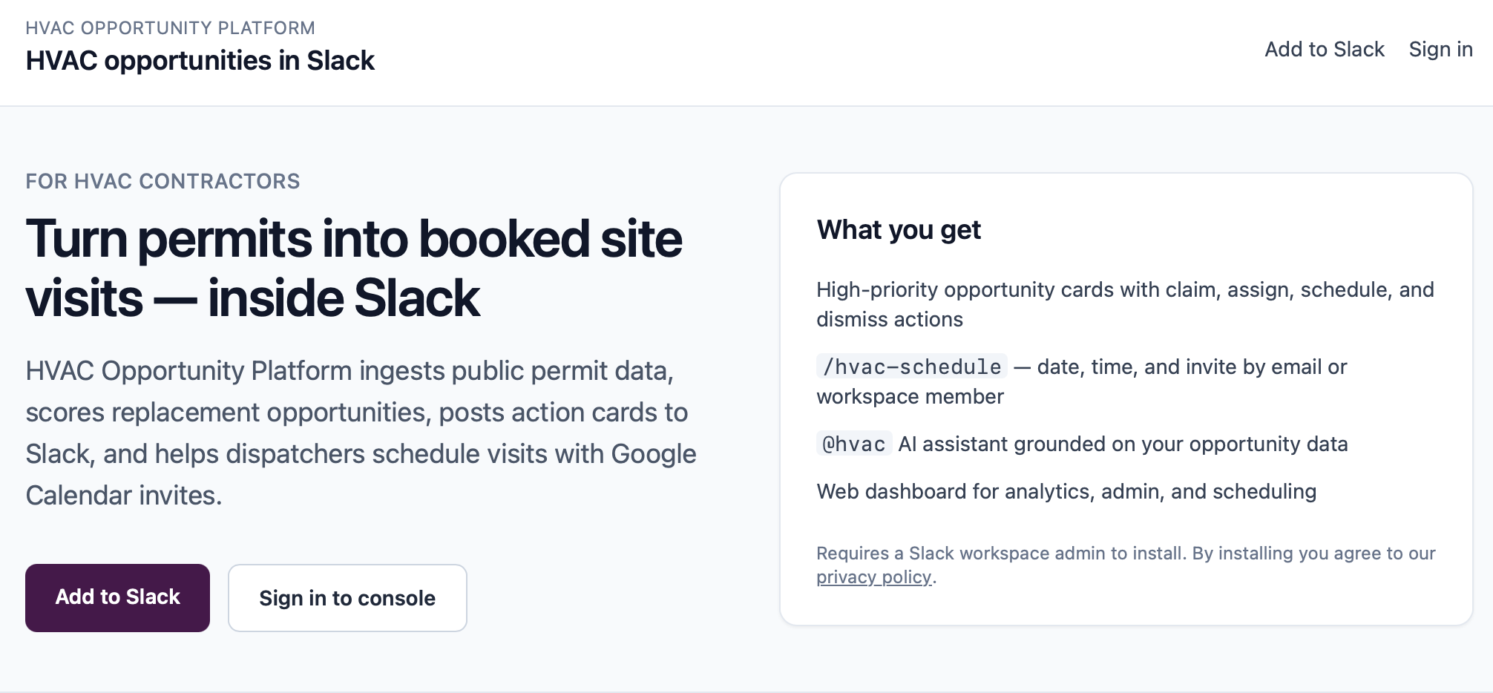Click the Web dashboard for analytics feature line
The width and height of the screenshot is (1493, 693).
pyautogui.click(x=1066, y=491)
